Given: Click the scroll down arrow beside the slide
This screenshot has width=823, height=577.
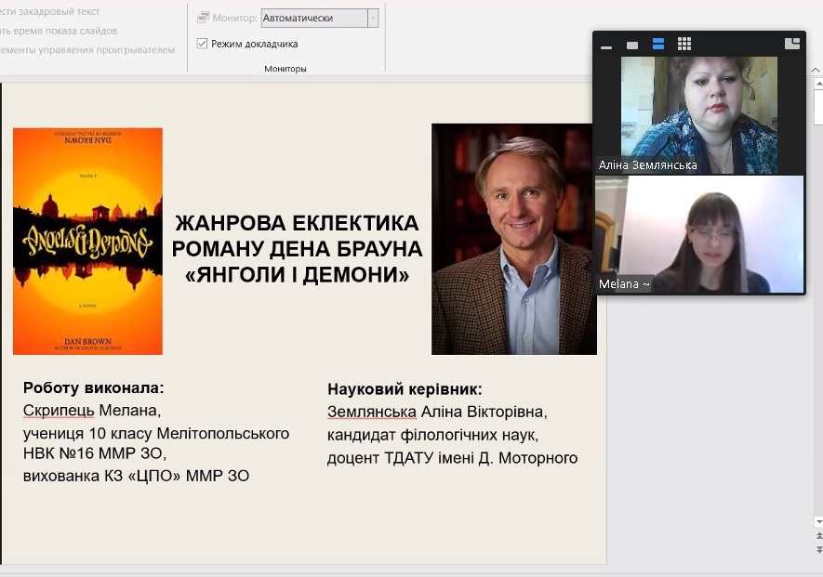Looking at the screenshot, I should [818, 521].
